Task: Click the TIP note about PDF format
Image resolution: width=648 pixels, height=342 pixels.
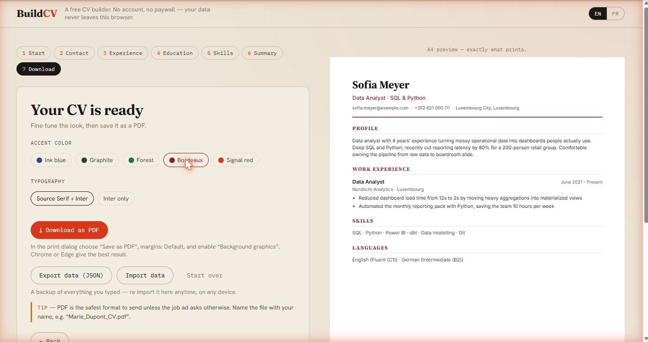Action: coord(163,312)
